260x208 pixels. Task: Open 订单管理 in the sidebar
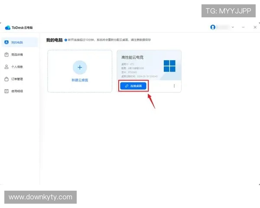click(13, 79)
